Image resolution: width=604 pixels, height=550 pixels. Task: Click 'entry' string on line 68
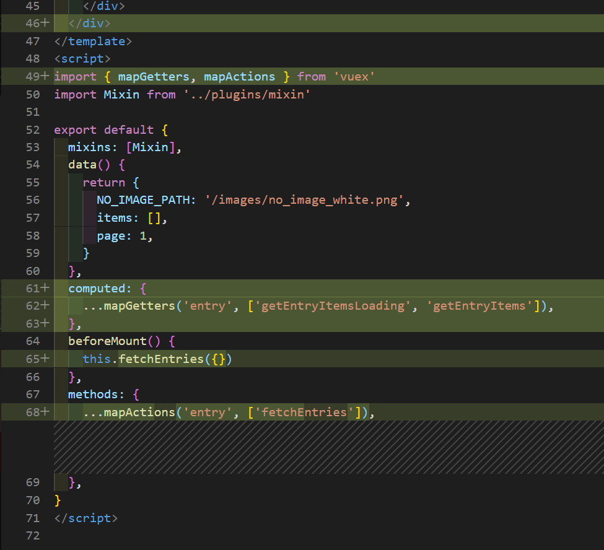click(x=208, y=412)
